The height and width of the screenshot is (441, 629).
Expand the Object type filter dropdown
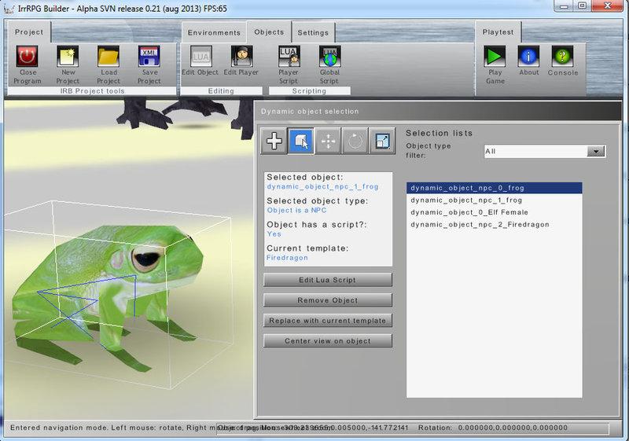tap(596, 151)
